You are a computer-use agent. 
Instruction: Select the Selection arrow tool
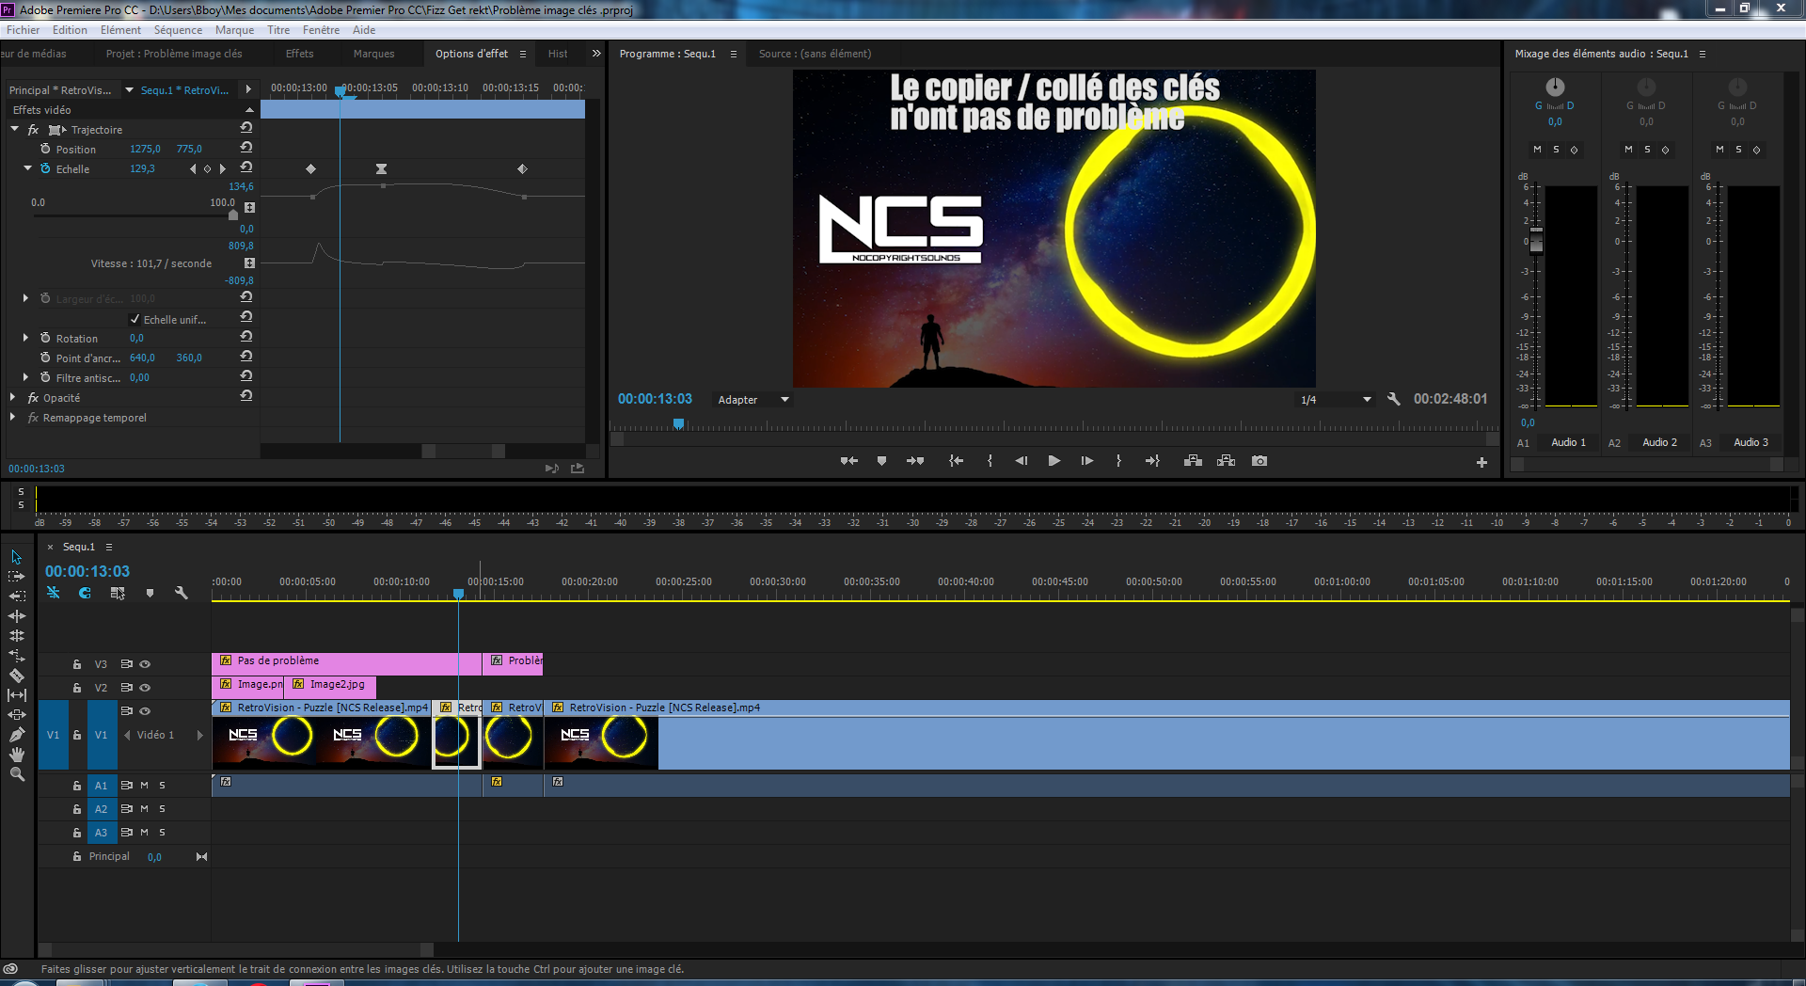click(x=16, y=557)
